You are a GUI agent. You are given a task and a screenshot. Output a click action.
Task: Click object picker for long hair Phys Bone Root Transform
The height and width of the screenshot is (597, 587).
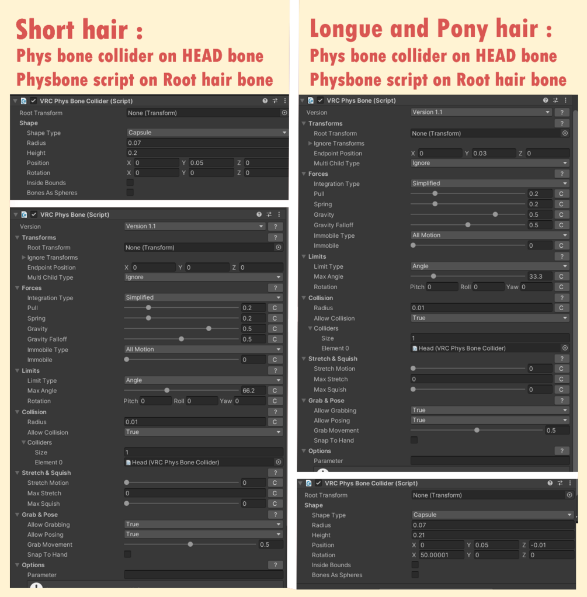click(x=565, y=133)
